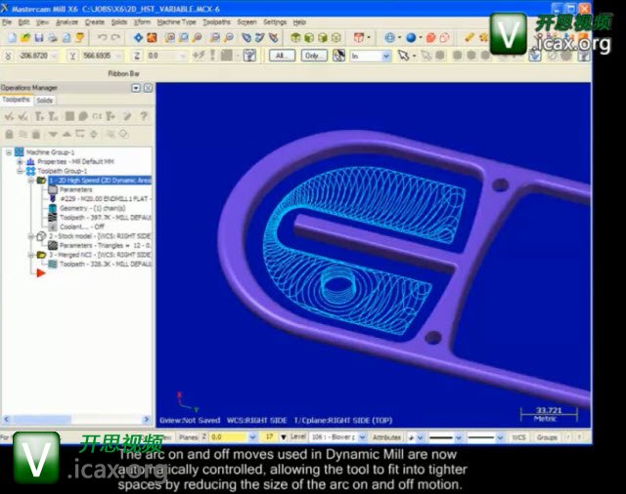Open the Operations Manager panel dropdown arrow
The image size is (626, 494).
click(136, 88)
